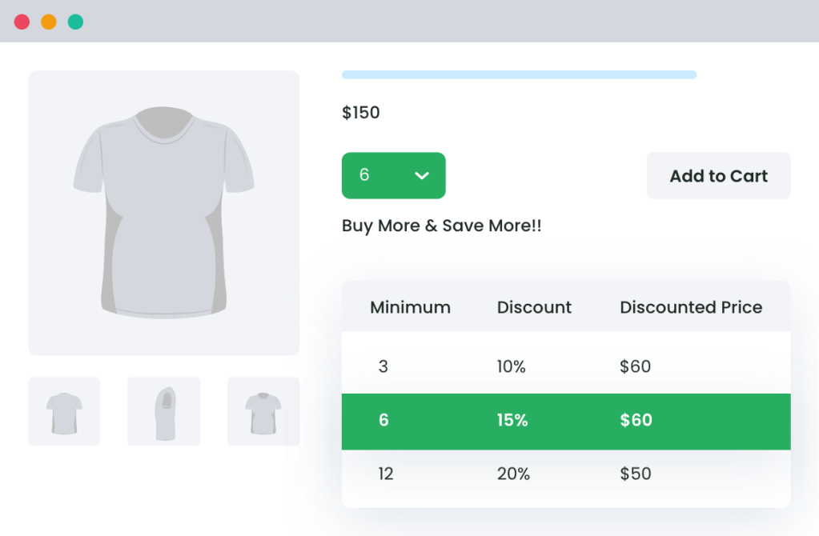Click the highlighted minimum 6 cell
This screenshot has width=819, height=536.
pos(383,420)
